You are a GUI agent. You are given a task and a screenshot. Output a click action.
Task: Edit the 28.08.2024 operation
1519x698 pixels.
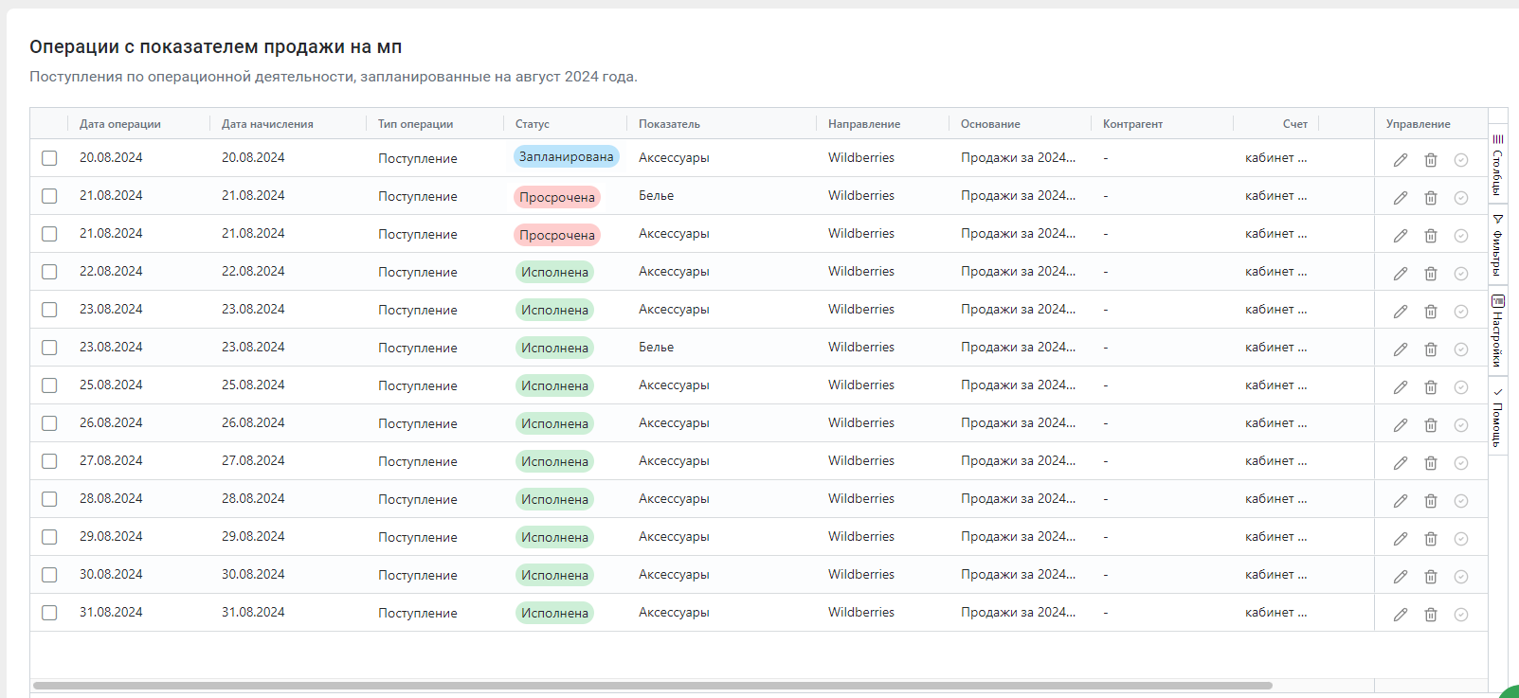(1401, 501)
